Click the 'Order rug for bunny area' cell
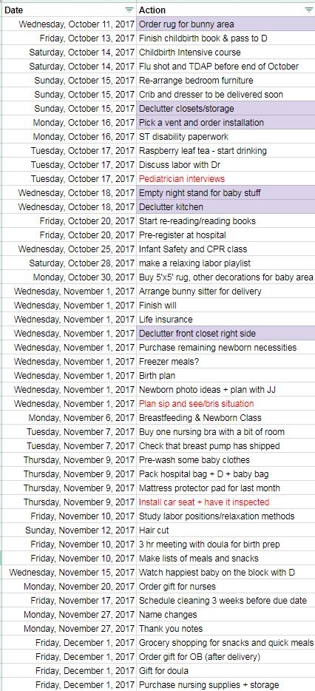Screen dimensions: 315x691 226,24
